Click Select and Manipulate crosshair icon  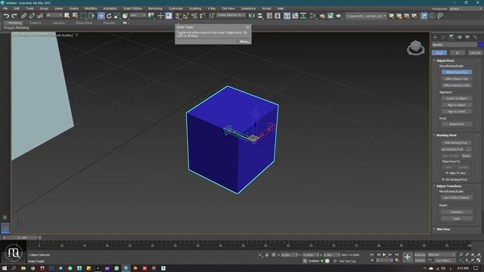[160, 16]
